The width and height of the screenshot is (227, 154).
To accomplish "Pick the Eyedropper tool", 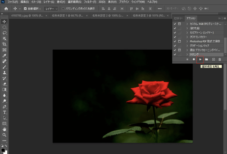I will tap(4, 56).
